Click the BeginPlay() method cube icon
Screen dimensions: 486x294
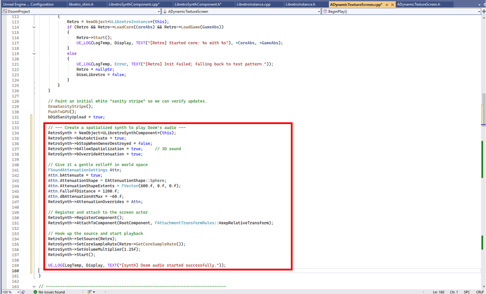(325, 11)
